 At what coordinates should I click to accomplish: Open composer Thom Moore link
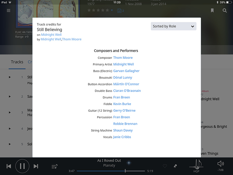click(x=123, y=58)
